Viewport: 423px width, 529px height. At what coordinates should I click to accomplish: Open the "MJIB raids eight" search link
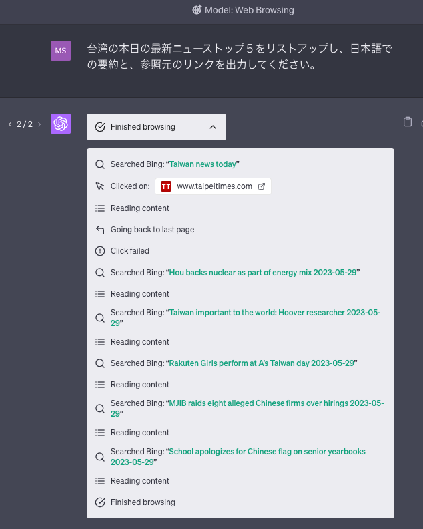(x=247, y=408)
